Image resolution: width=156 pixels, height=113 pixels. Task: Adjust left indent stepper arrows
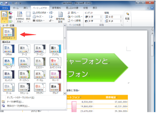coord(101,17)
